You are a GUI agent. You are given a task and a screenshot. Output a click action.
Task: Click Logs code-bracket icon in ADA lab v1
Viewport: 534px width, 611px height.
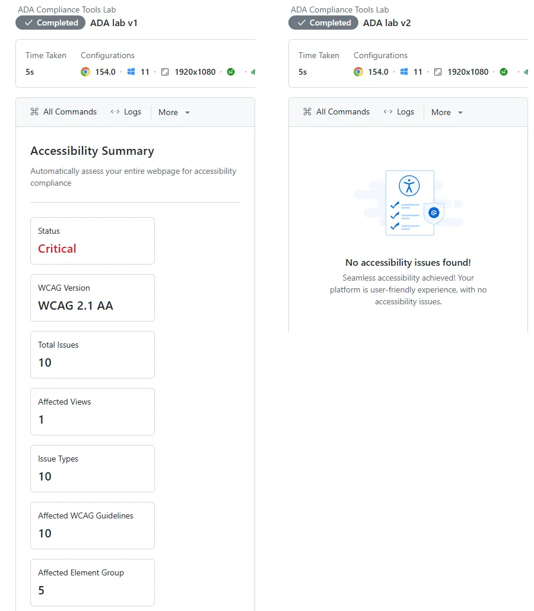pos(115,112)
